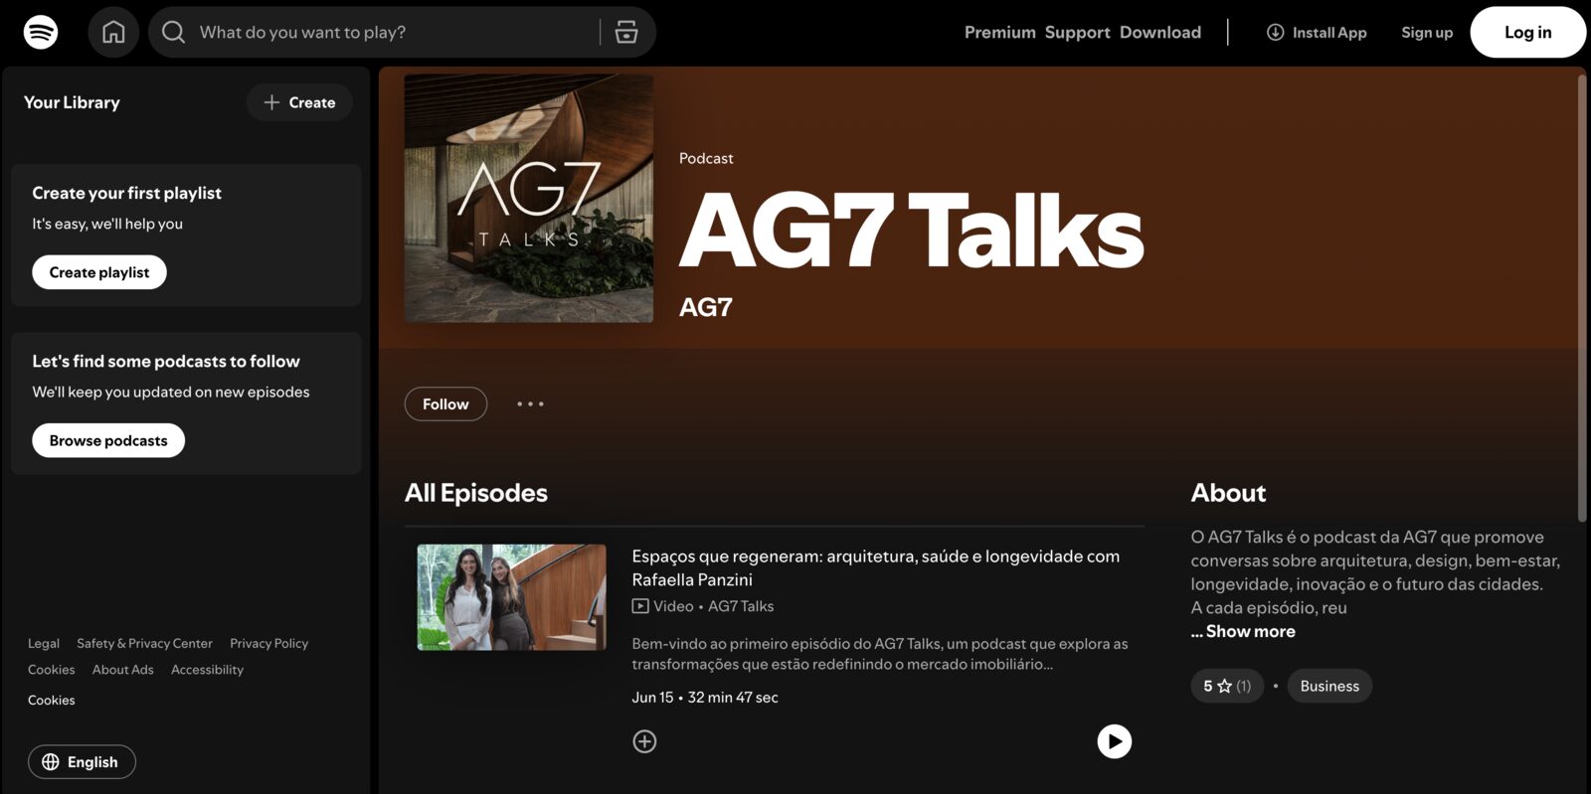Type in the "What do you want to play?" field
The height and width of the screenshot is (794, 1591).
pos(395,32)
